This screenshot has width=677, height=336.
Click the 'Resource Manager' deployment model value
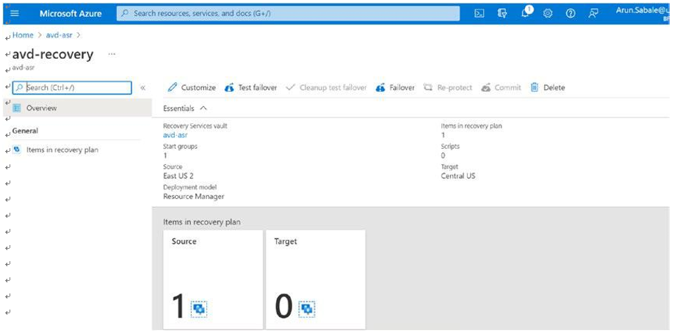click(x=194, y=197)
